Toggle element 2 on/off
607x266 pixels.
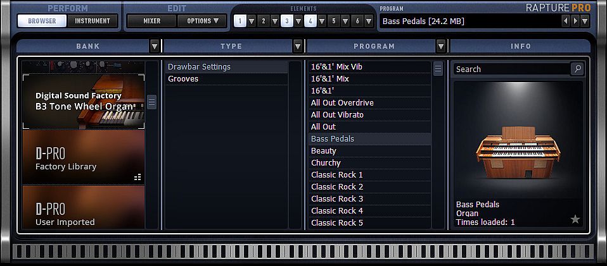coord(264,21)
